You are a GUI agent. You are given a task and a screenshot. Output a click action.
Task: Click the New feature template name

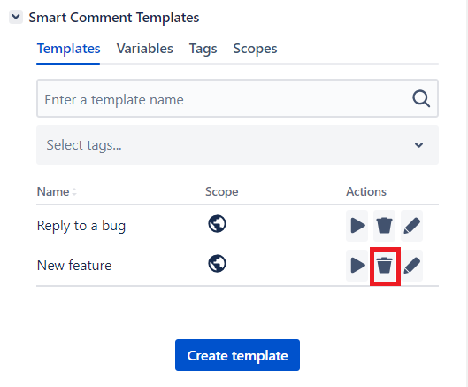(x=74, y=266)
